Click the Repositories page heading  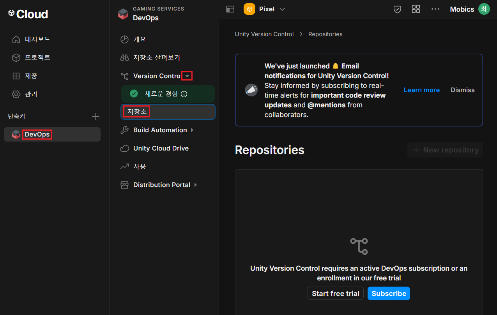(270, 150)
